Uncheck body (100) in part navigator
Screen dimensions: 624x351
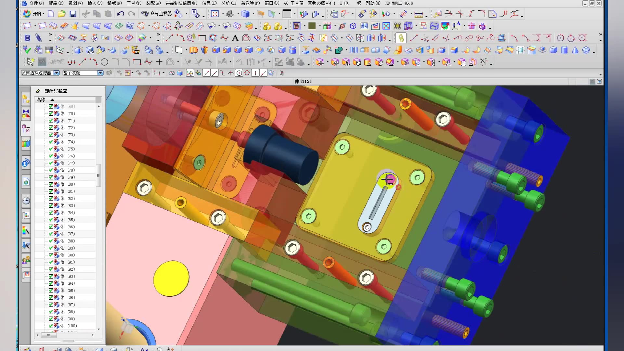point(51,326)
